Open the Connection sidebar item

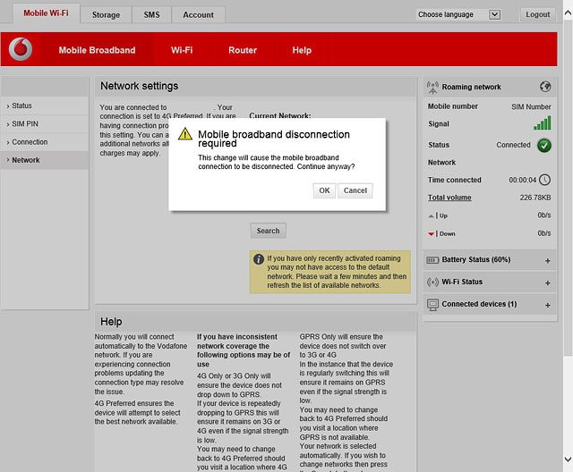[45, 142]
